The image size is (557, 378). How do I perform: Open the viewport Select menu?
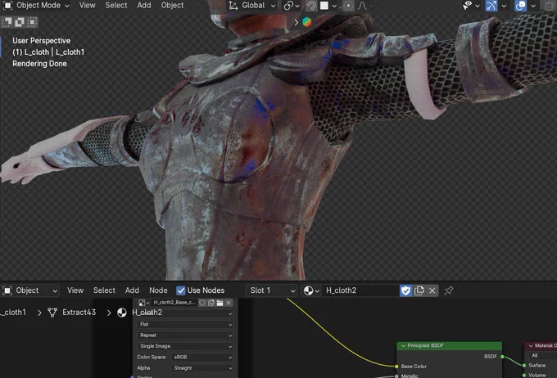[x=116, y=6]
